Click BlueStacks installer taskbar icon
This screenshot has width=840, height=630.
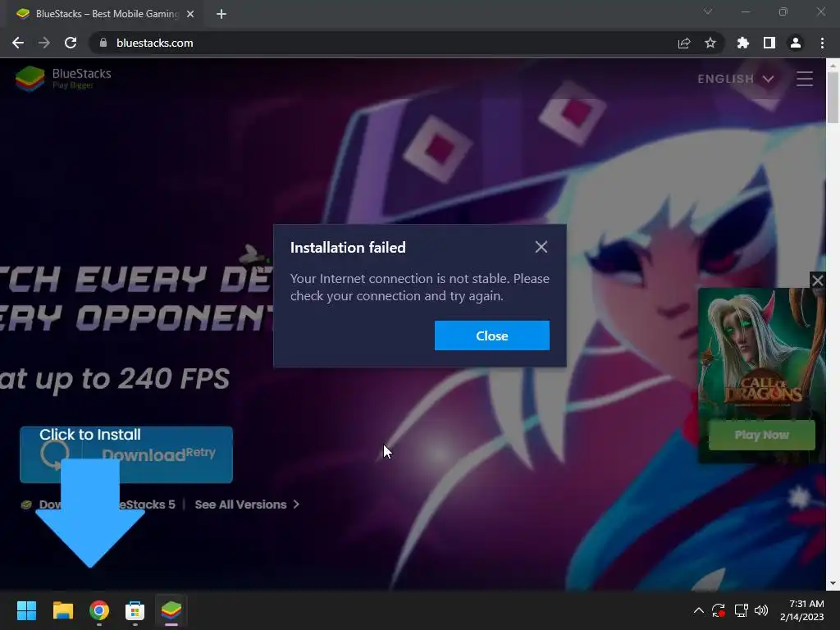tap(171, 610)
